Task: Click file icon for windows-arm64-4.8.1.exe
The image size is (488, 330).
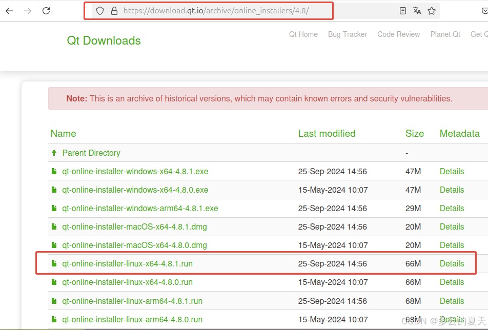Action: 54,208
